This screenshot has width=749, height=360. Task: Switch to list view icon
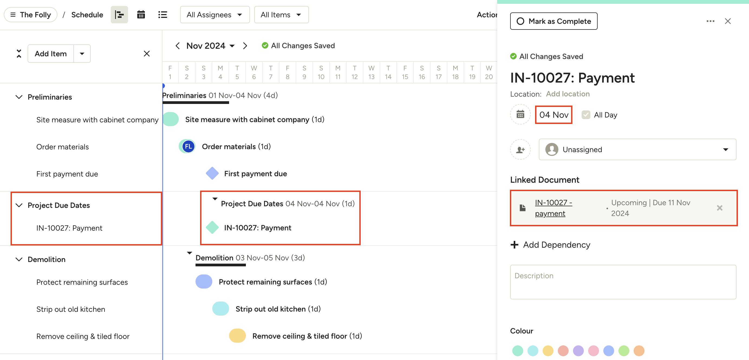click(162, 15)
